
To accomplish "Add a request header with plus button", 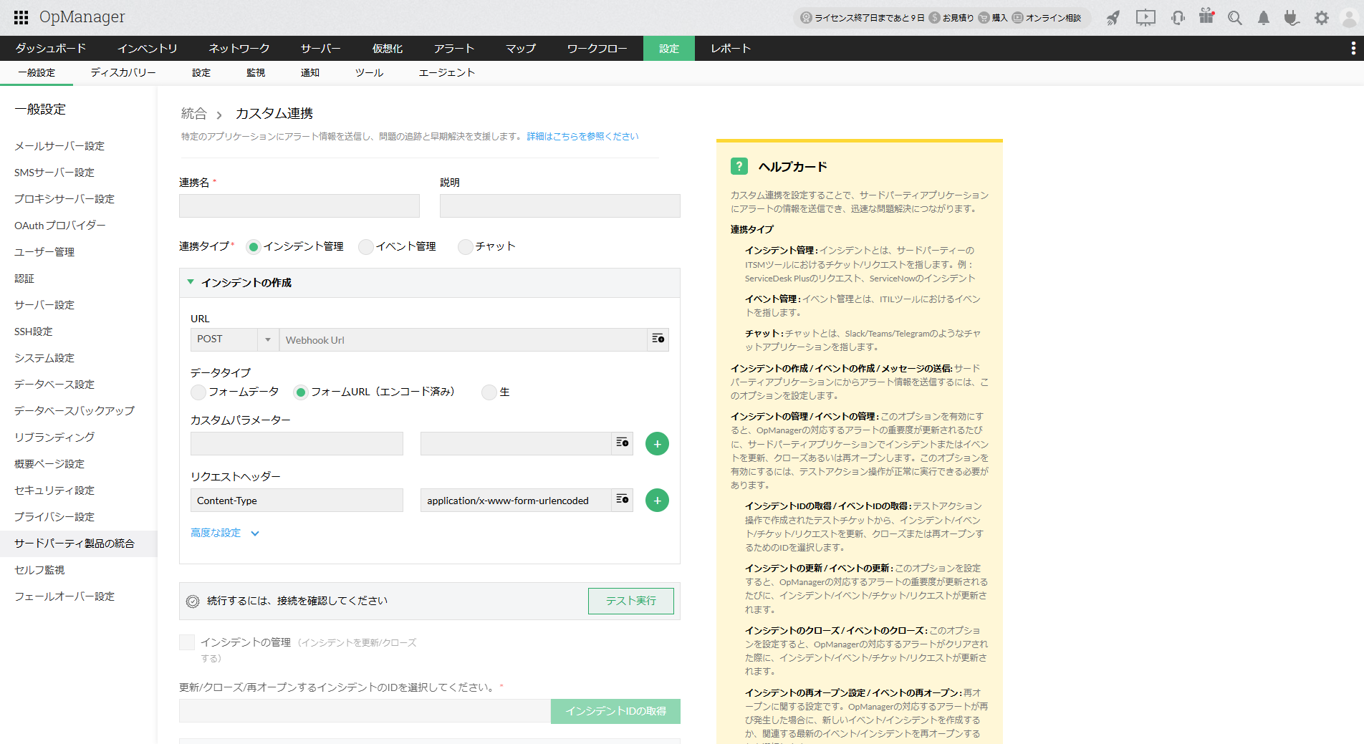I will click(657, 501).
